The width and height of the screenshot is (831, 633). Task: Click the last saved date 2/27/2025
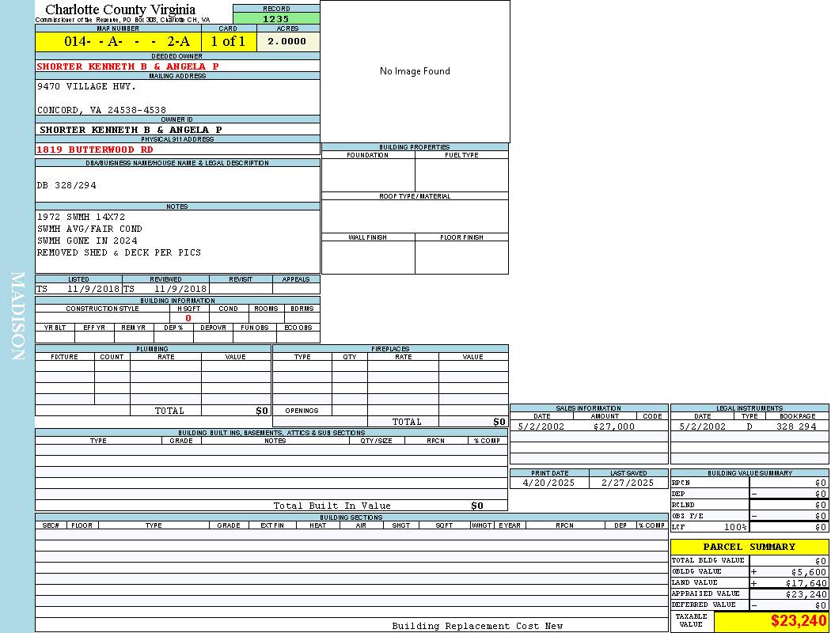[628, 483]
